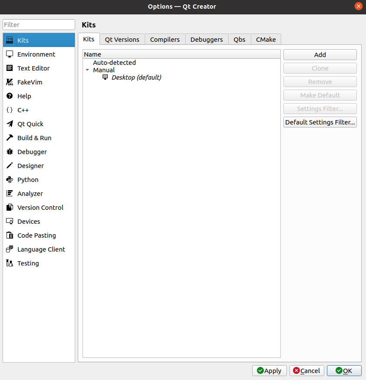Select Qt Quick label in sidebar
366x380 pixels.
(x=30, y=124)
